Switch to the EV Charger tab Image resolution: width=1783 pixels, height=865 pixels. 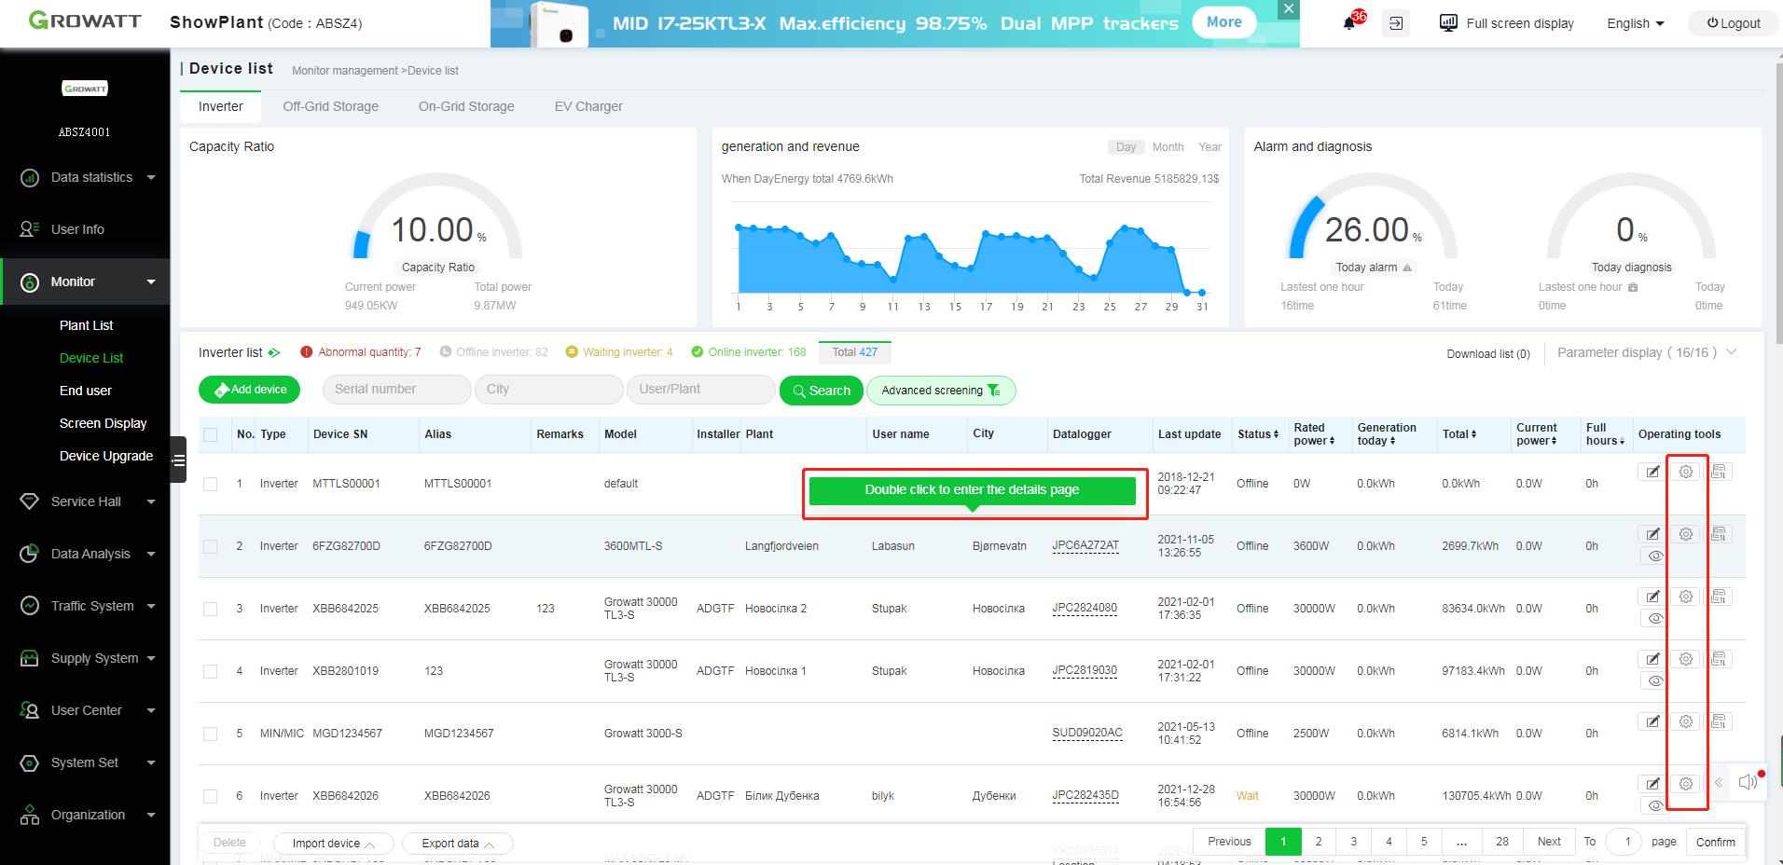pyautogui.click(x=588, y=106)
